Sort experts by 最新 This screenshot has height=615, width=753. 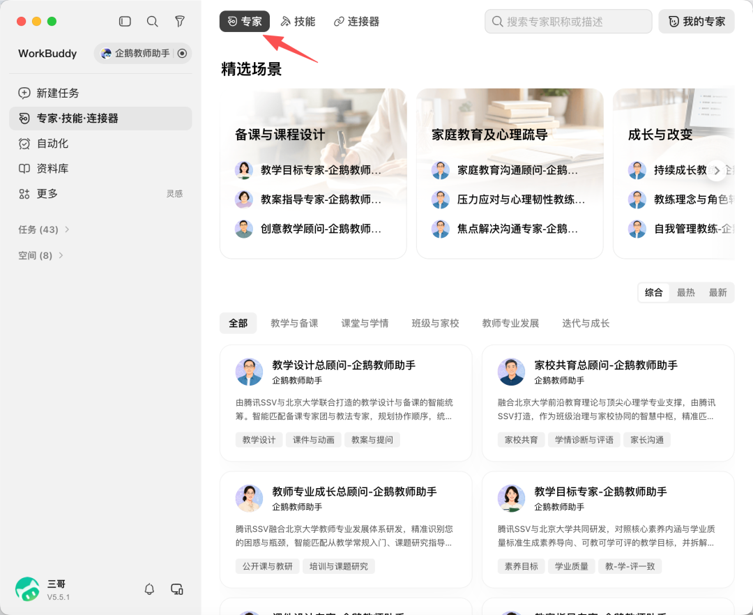pos(718,292)
